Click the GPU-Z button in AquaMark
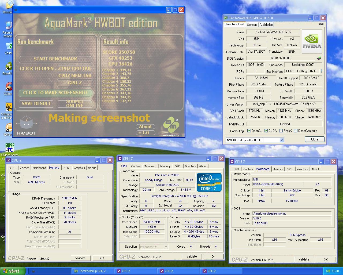343x275 pixels. click(x=75, y=83)
